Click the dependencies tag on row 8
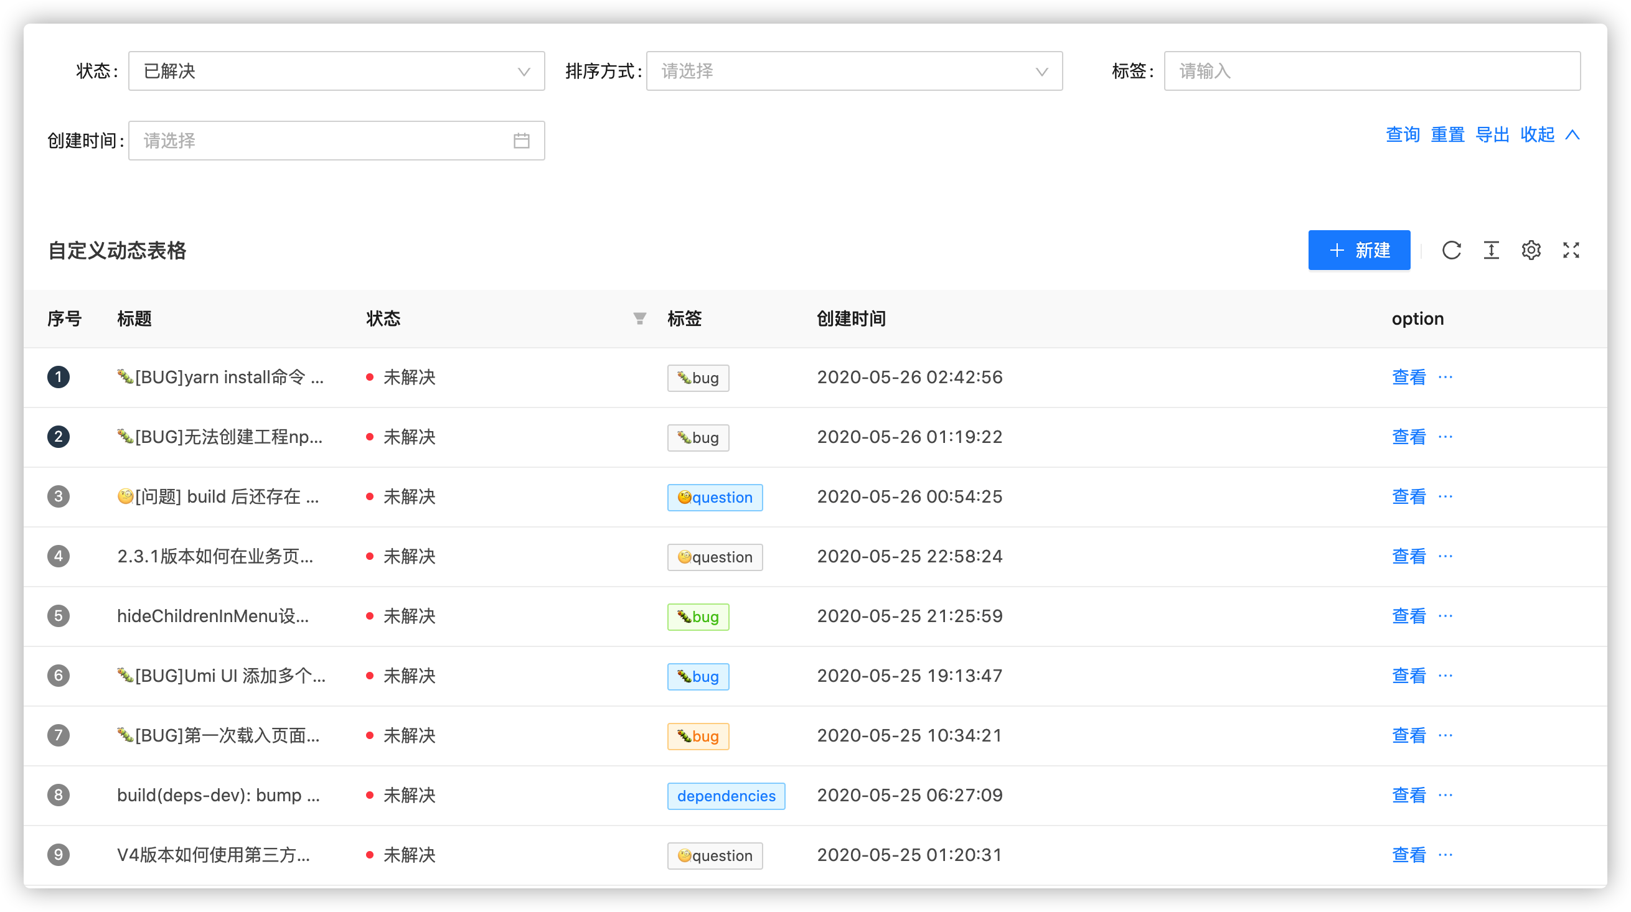This screenshot has width=1631, height=912. point(726,796)
